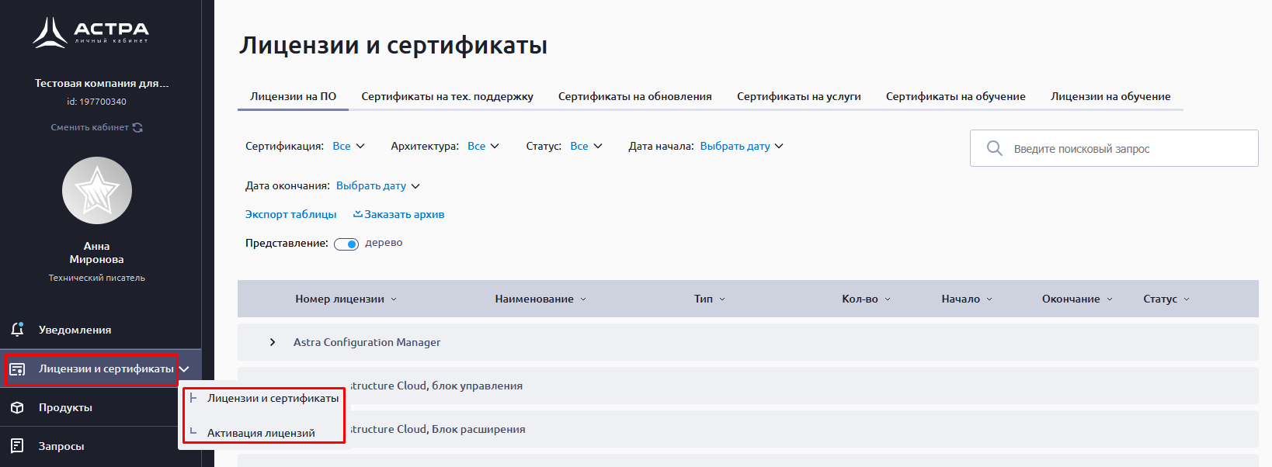Open the Статус filter dropdown
1272x467 pixels.
[586, 146]
